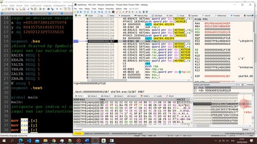Click the Open folder icon in Notepad++ toolbar
Viewport: 257px width, 144px height.
coord(5,9)
